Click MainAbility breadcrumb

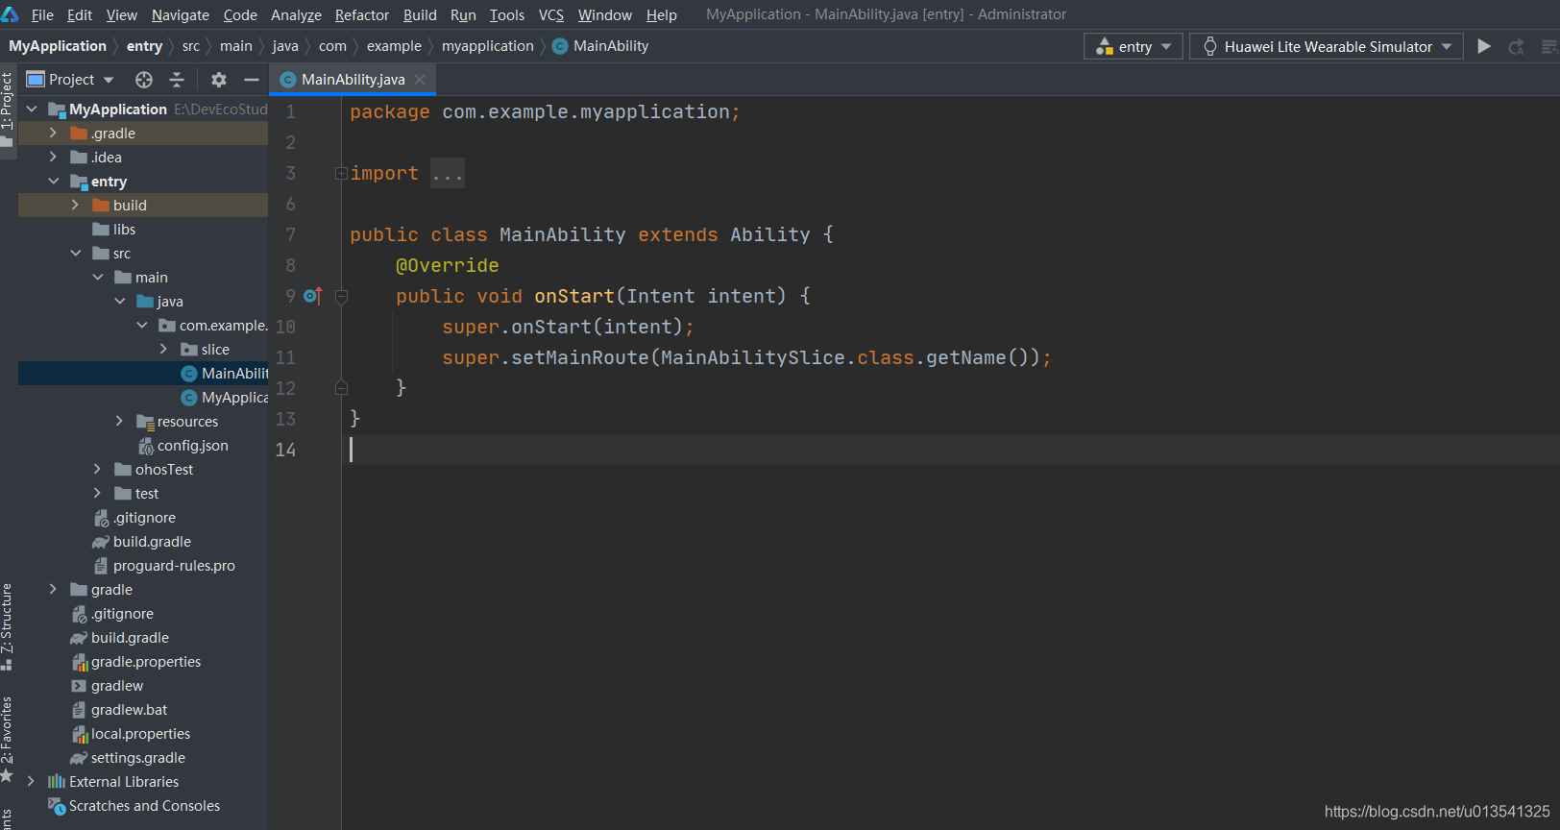click(x=600, y=46)
